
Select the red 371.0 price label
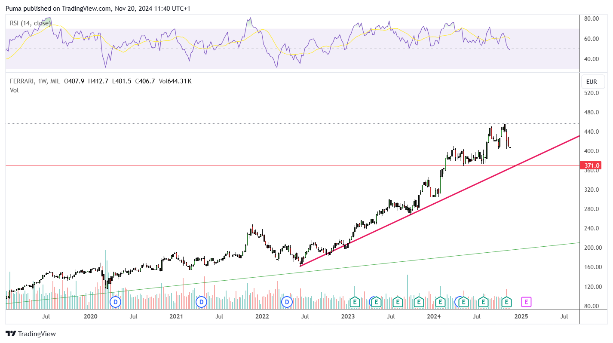pos(592,165)
